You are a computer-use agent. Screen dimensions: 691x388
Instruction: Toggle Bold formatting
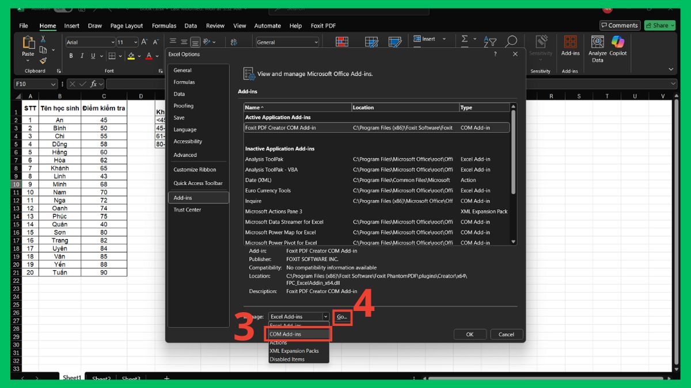(71, 56)
